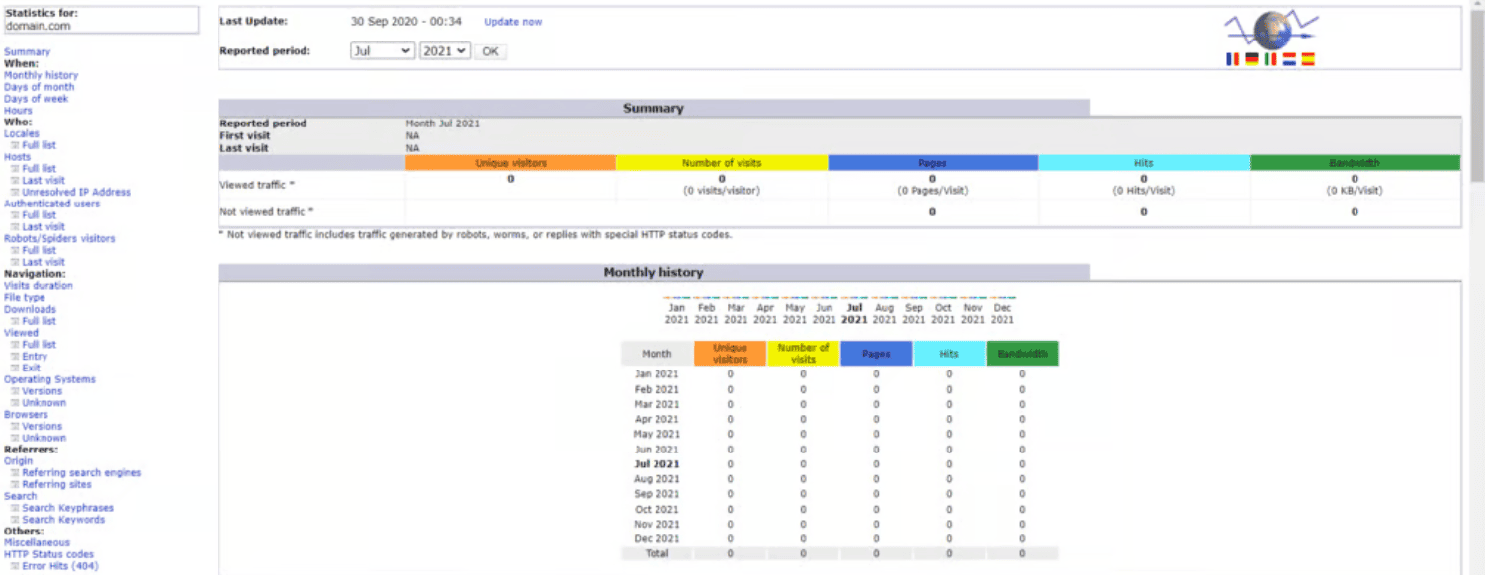Screen dimensions: 1487x575
Task: Click list icon beside Operating Systems Unknown
Action: [15, 403]
